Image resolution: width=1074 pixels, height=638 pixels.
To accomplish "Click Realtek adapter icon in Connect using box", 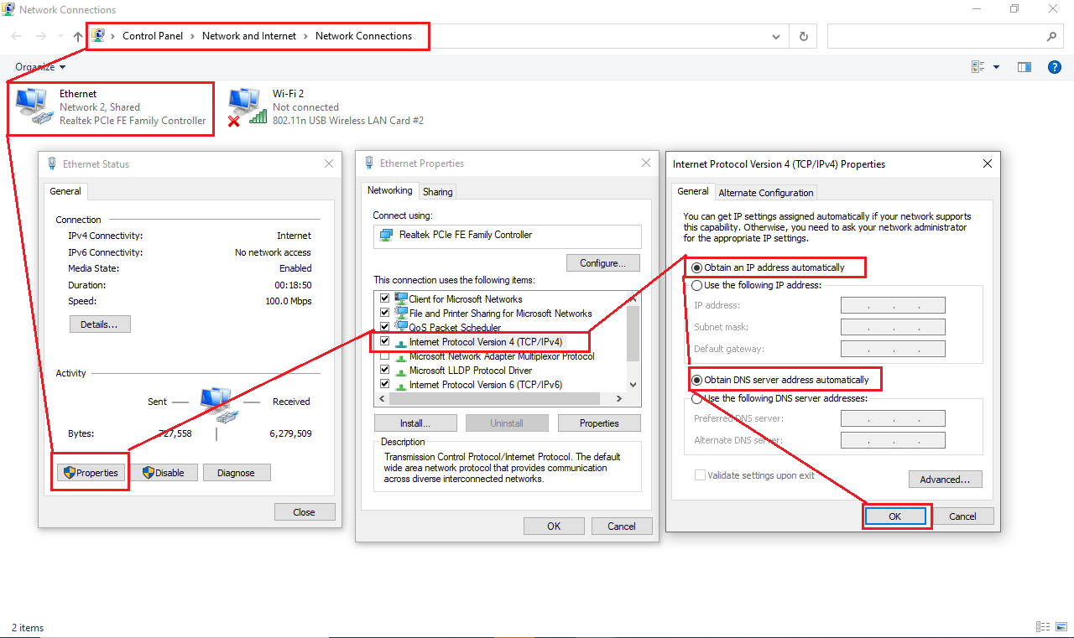I will point(387,236).
